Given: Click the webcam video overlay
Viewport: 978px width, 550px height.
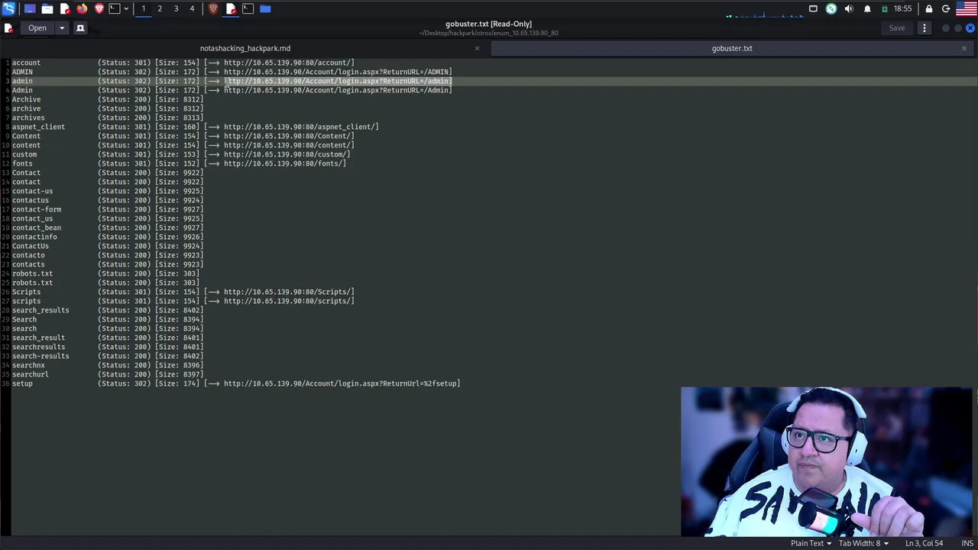Looking at the screenshot, I should tap(827, 461).
